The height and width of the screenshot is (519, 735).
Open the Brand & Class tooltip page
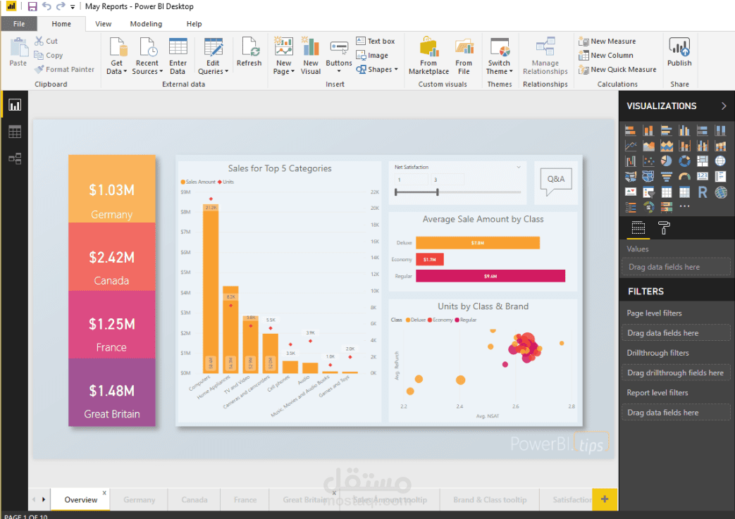click(490, 500)
